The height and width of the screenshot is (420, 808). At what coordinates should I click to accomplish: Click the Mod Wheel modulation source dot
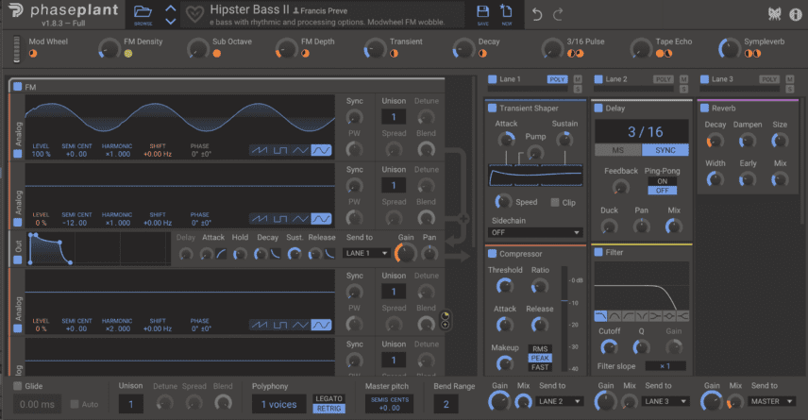pos(33,53)
